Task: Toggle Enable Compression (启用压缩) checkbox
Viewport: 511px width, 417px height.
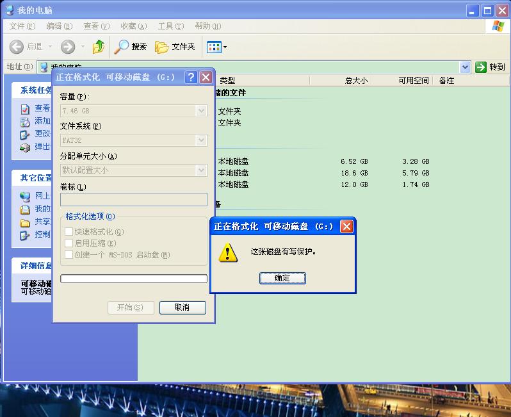Action: coord(69,243)
